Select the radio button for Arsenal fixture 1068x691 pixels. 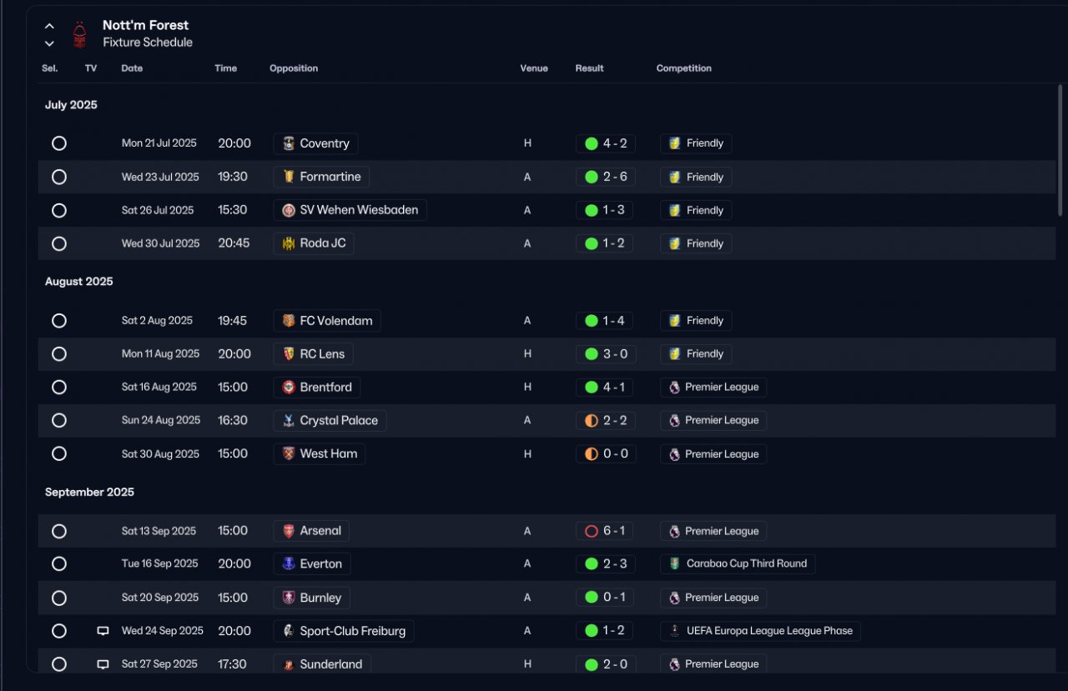(x=59, y=531)
